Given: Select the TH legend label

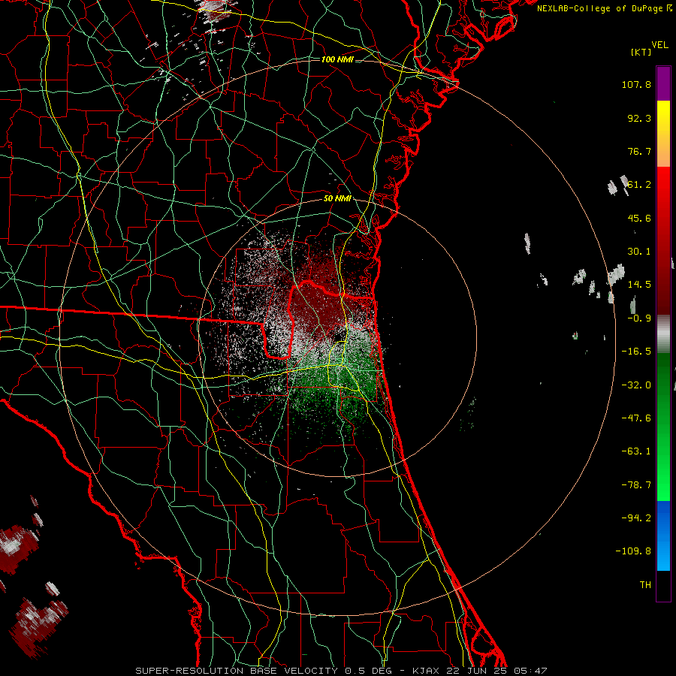Looking at the screenshot, I should click(645, 585).
